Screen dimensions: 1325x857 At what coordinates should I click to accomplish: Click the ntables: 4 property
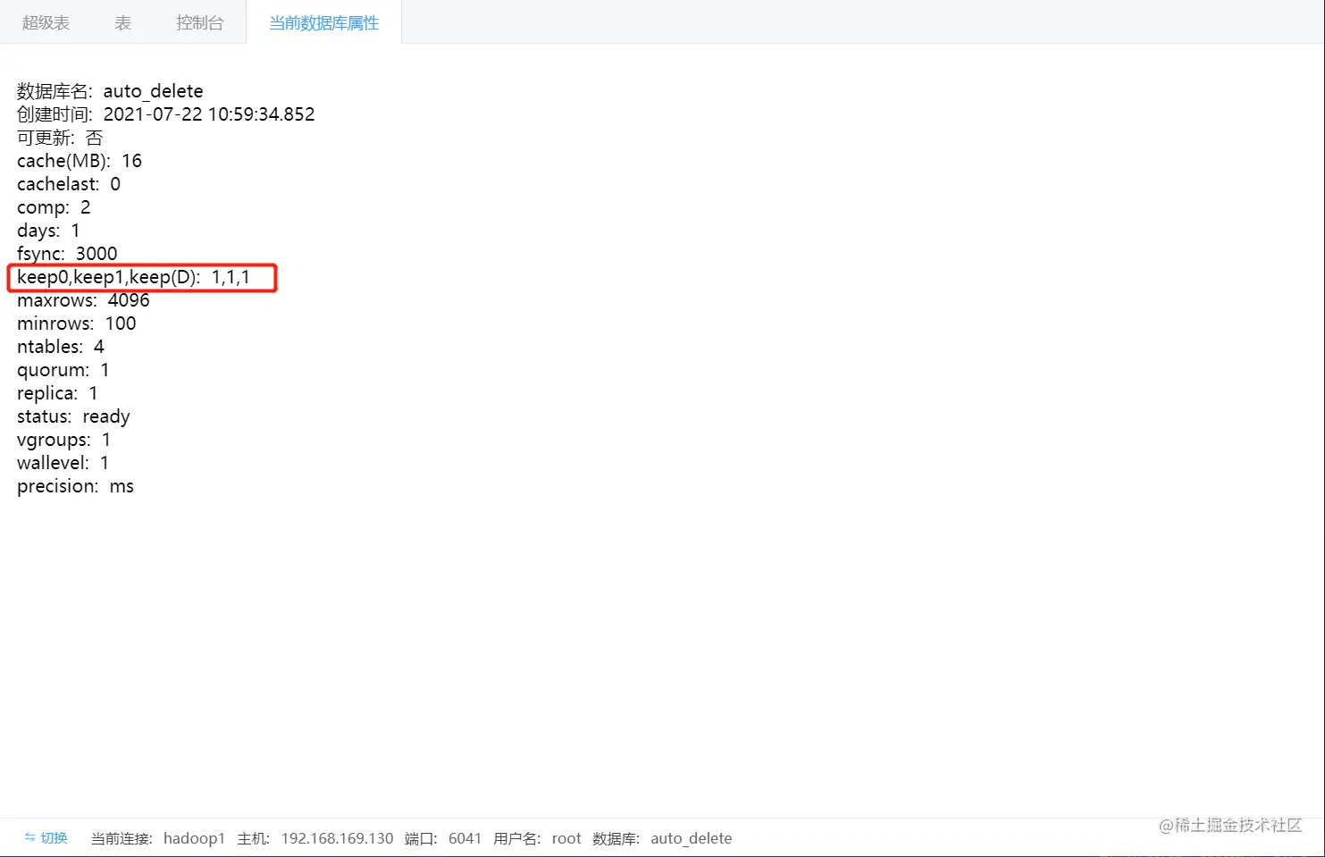[x=61, y=347]
